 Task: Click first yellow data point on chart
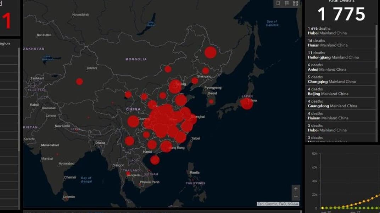coord(322,208)
